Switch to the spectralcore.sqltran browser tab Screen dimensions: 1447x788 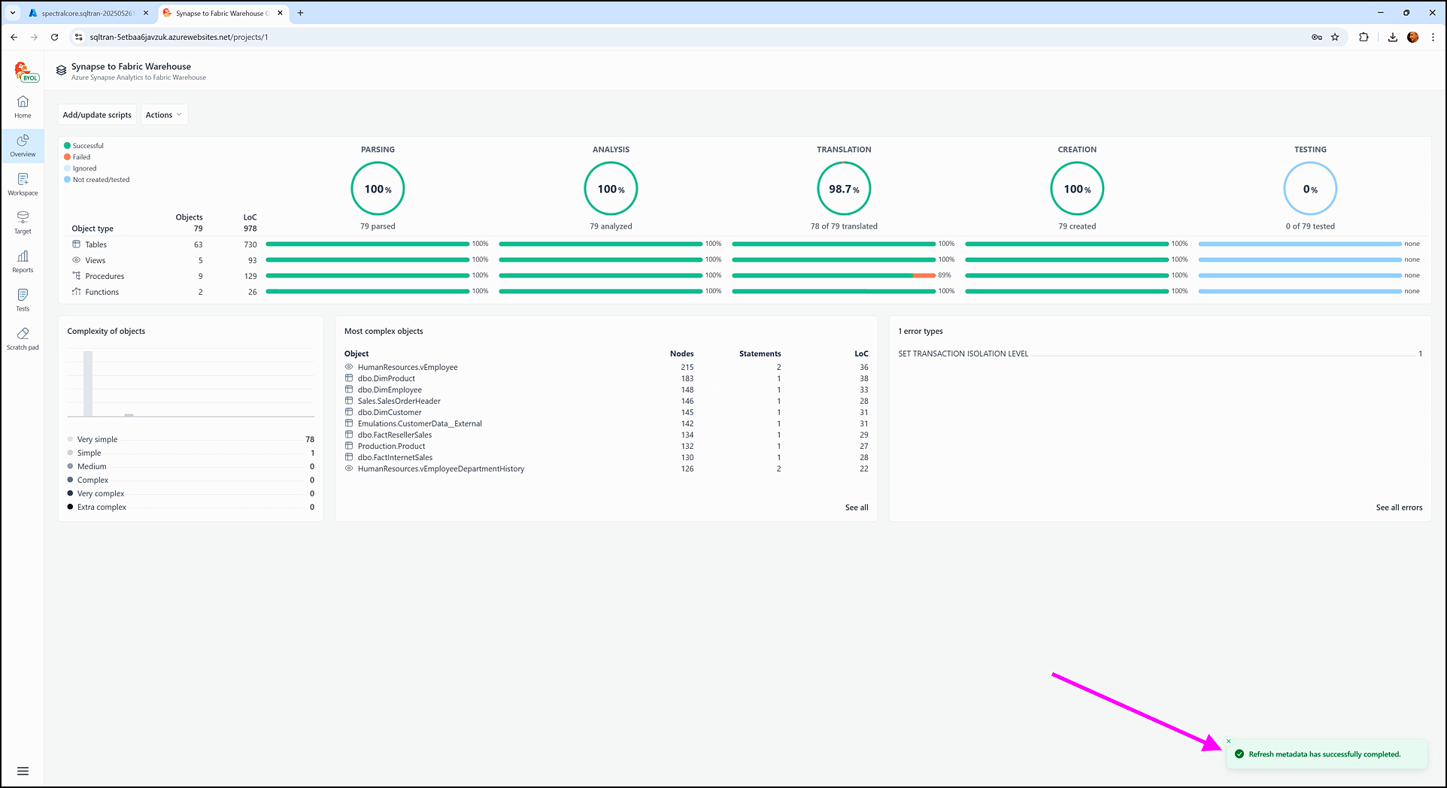tap(87, 13)
